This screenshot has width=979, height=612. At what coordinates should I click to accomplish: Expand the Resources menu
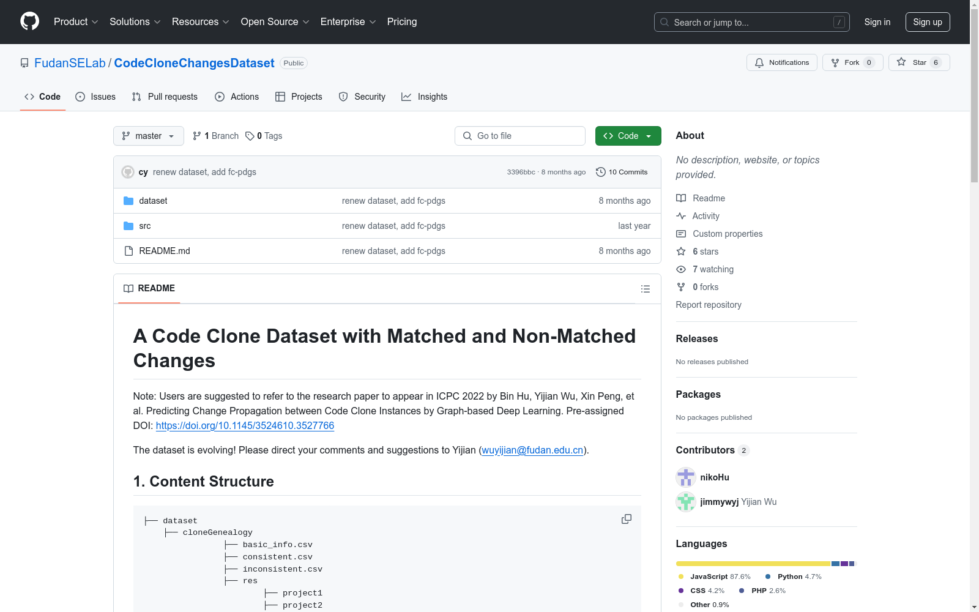(201, 21)
